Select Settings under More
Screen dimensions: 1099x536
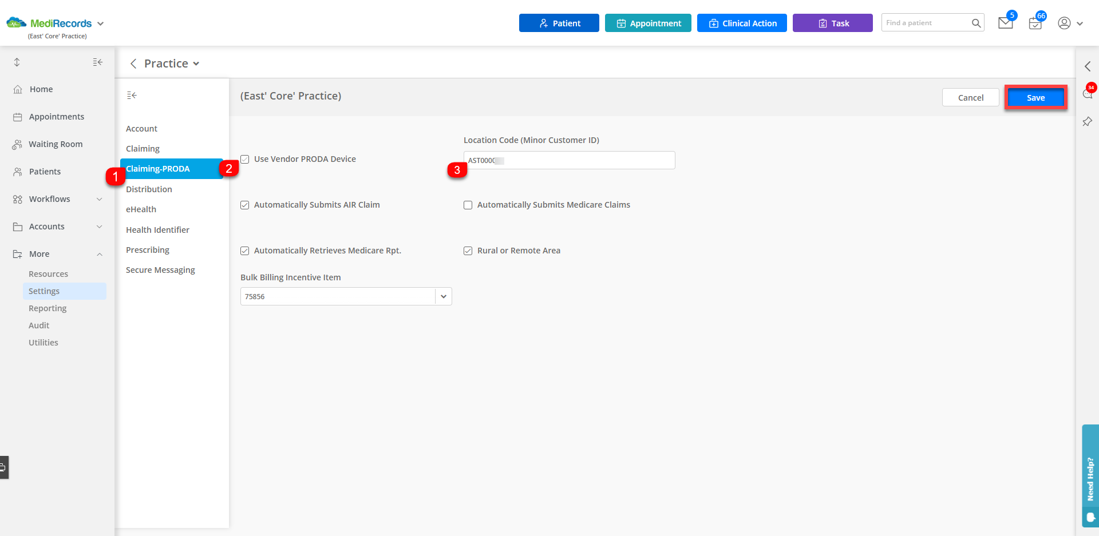[64, 291]
